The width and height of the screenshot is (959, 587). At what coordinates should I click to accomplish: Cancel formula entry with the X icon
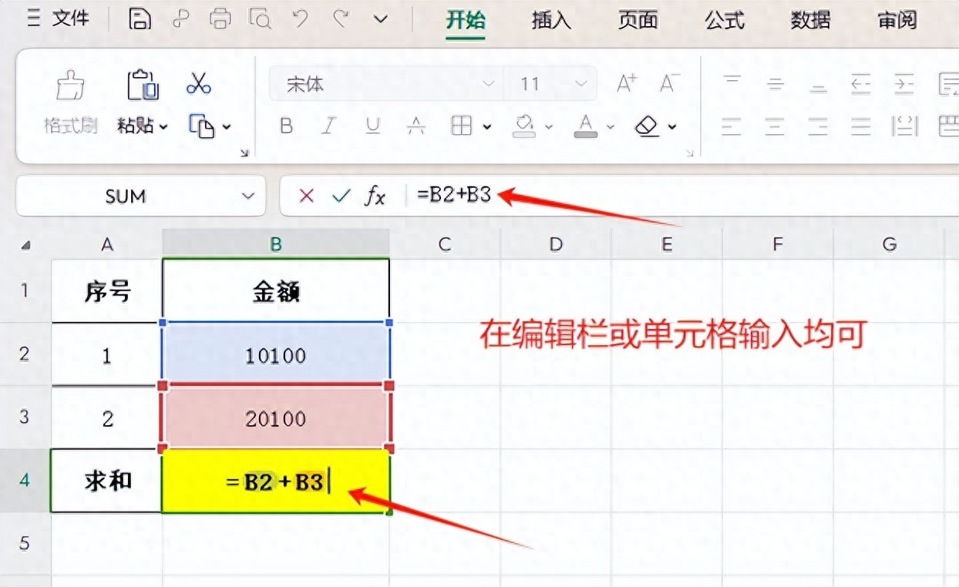click(x=306, y=196)
